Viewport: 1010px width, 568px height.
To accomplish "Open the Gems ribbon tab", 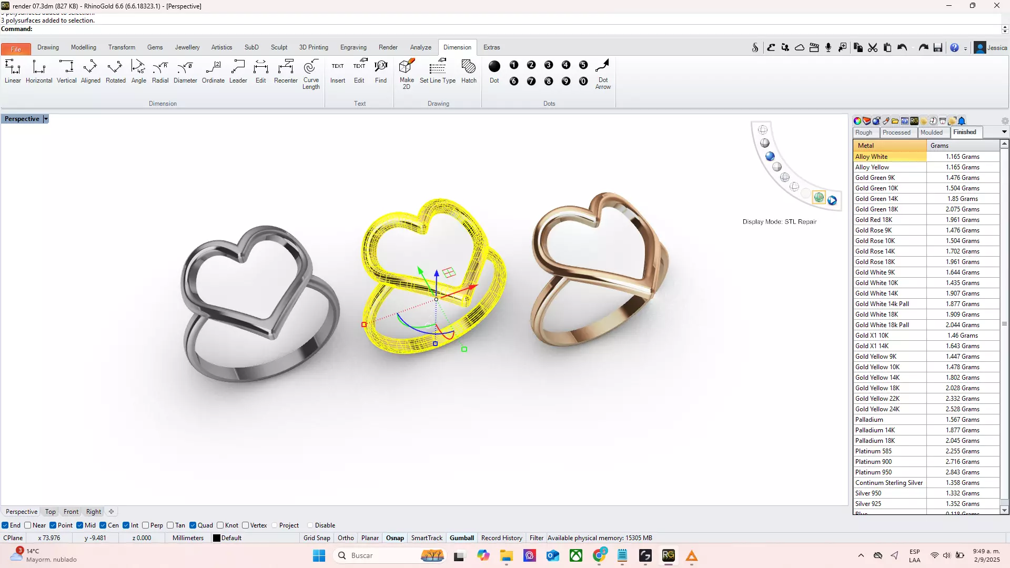I will point(155,47).
